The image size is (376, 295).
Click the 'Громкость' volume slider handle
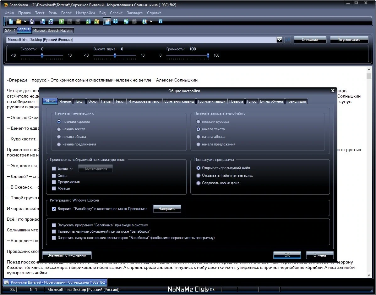click(208, 55)
